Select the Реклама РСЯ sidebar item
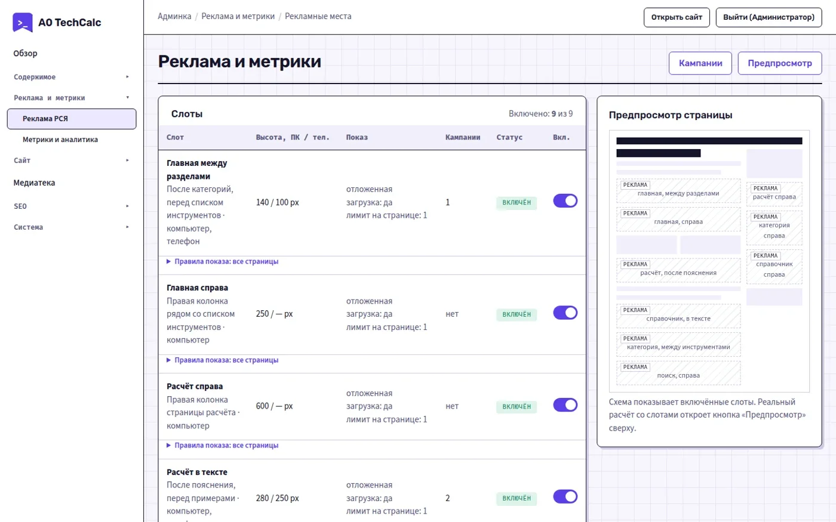 tap(72, 119)
